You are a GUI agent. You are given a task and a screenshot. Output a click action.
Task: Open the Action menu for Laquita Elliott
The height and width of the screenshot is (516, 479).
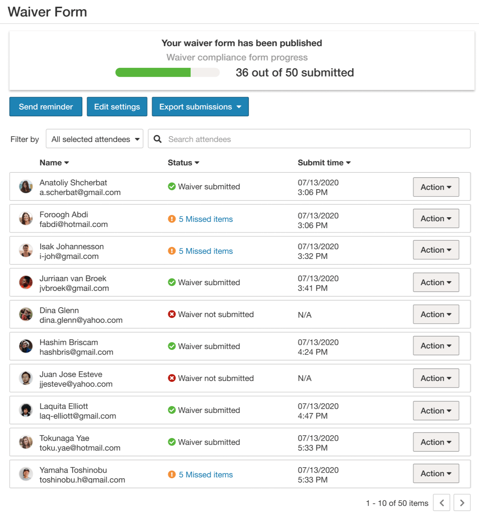click(x=436, y=410)
